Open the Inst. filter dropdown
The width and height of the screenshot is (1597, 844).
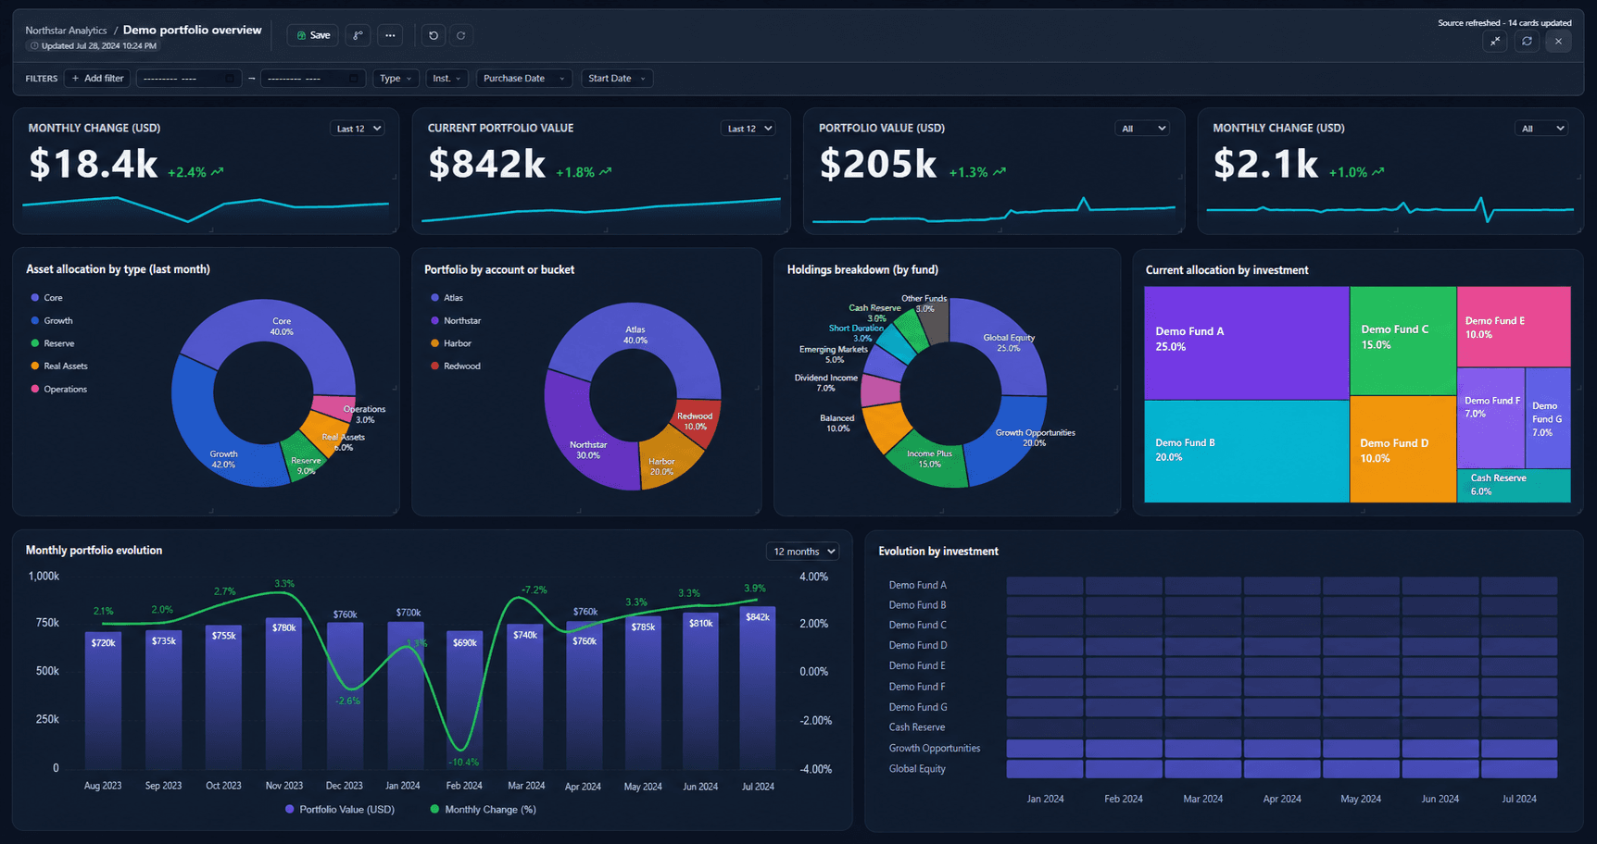[x=447, y=79]
